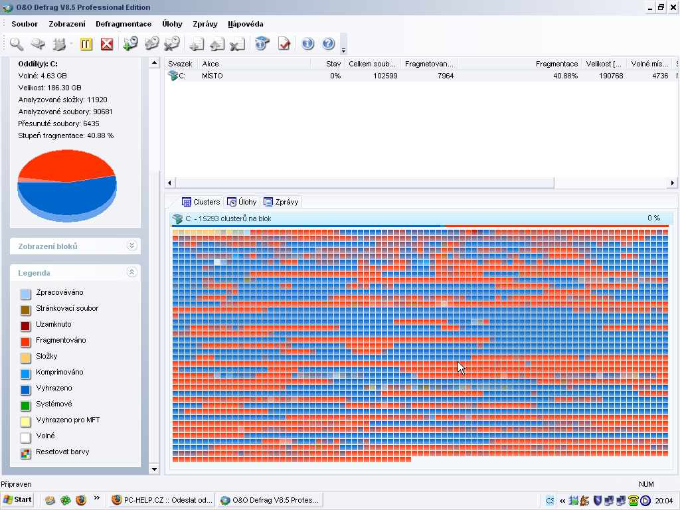Click the blue Info circle icon
The height and width of the screenshot is (510, 680).
click(307, 44)
